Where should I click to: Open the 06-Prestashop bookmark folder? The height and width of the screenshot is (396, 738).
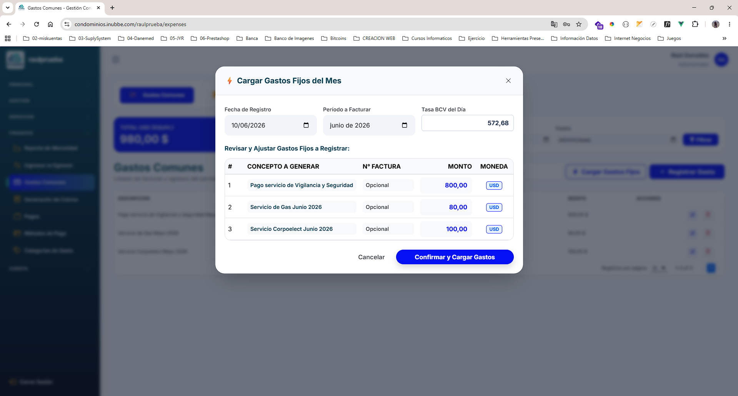point(210,38)
